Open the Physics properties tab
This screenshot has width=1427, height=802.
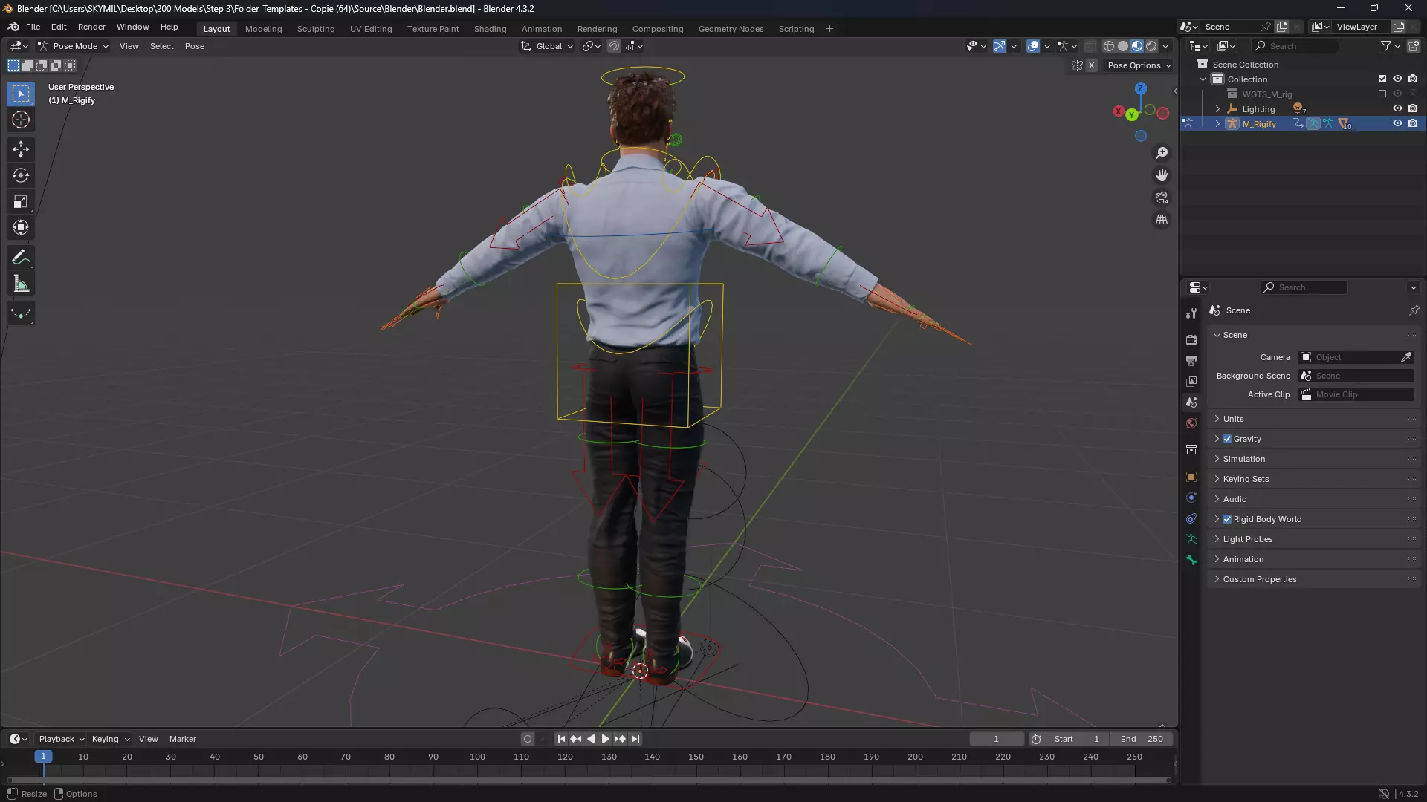[x=1191, y=498]
